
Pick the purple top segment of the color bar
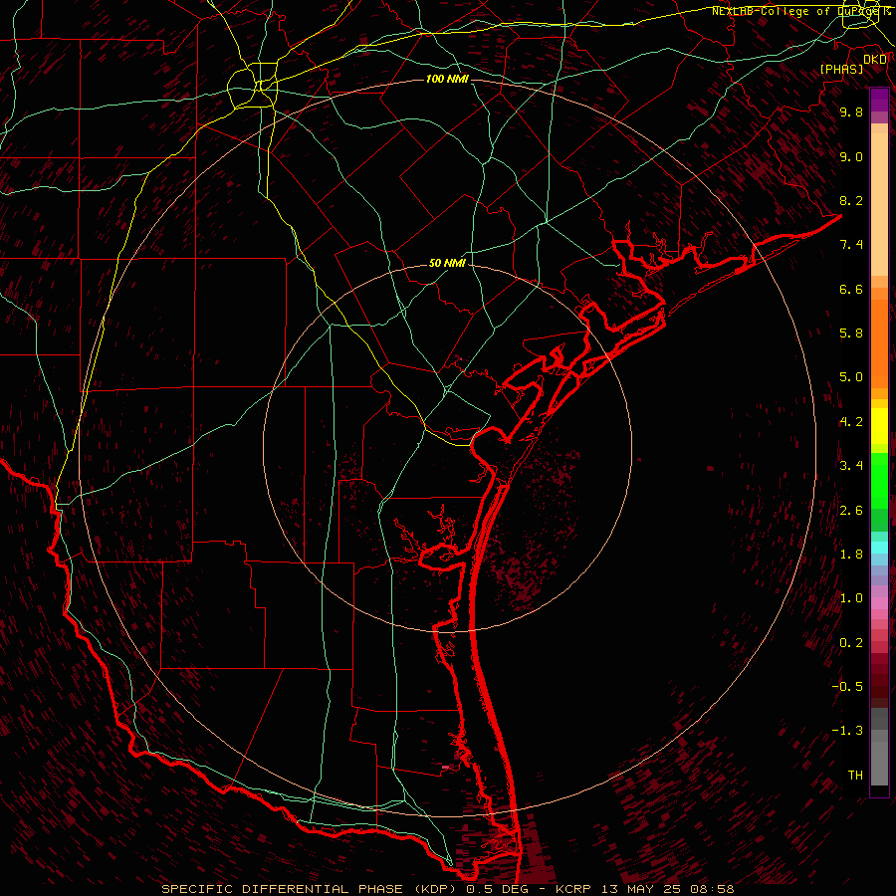tap(879, 100)
